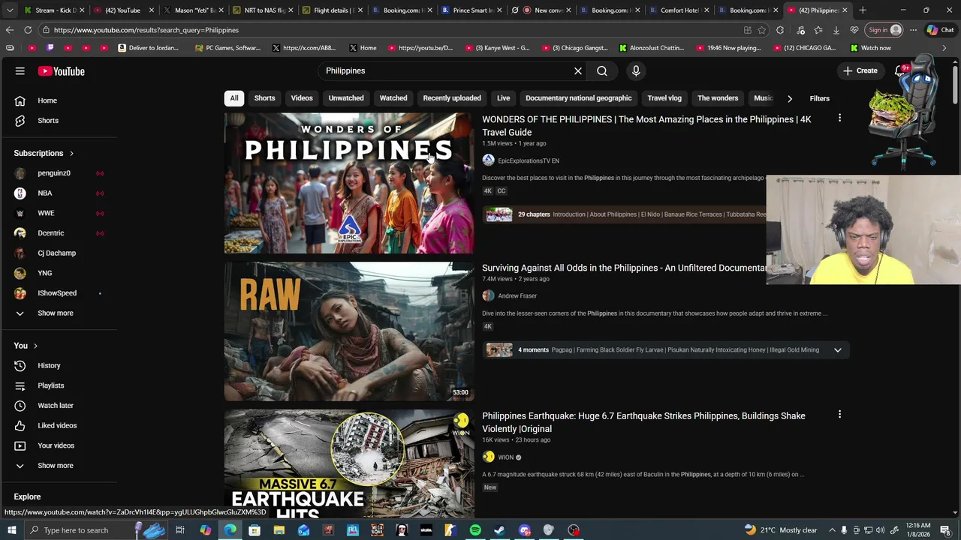
Task: Select the Live filter chip
Action: [x=504, y=98]
